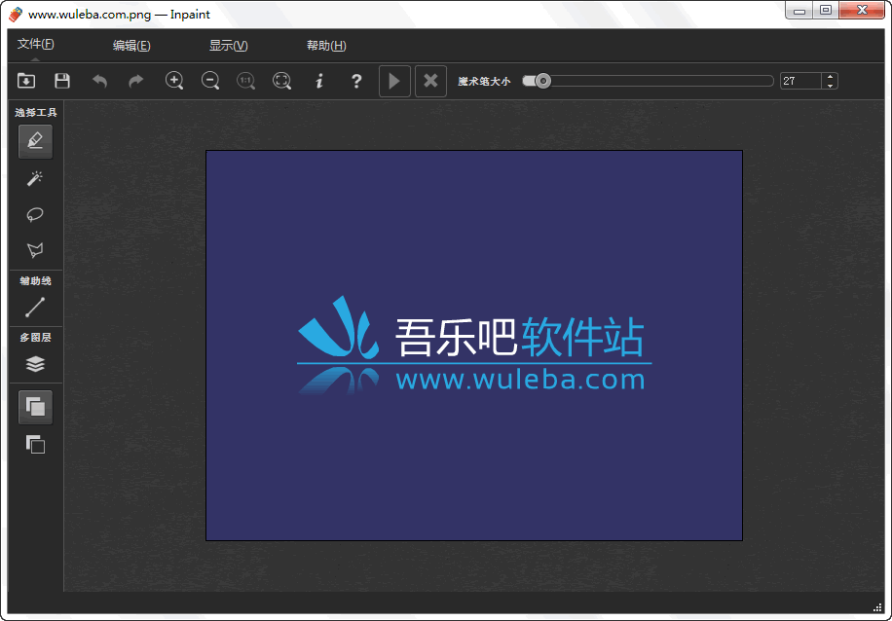The width and height of the screenshot is (892, 621).
Task: Redo the last undone action
Action: [x=136, y=81]
